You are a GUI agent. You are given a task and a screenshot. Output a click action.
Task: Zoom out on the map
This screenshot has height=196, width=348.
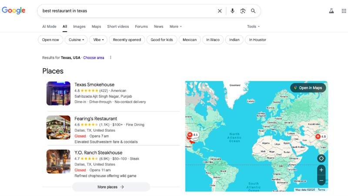tap(321, 180)
